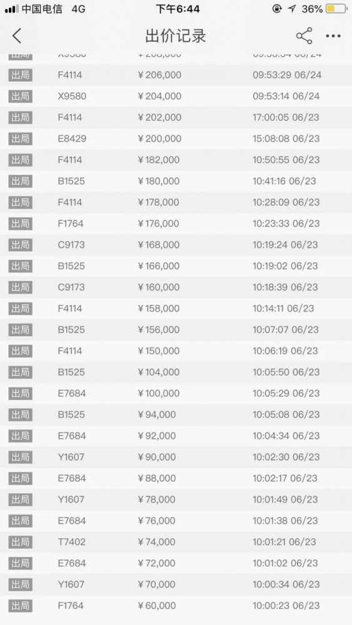Tap the location arrow status icon

click(x=292, y=8)
